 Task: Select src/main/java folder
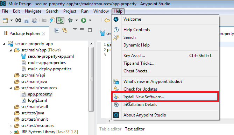(x=30, y=81)
